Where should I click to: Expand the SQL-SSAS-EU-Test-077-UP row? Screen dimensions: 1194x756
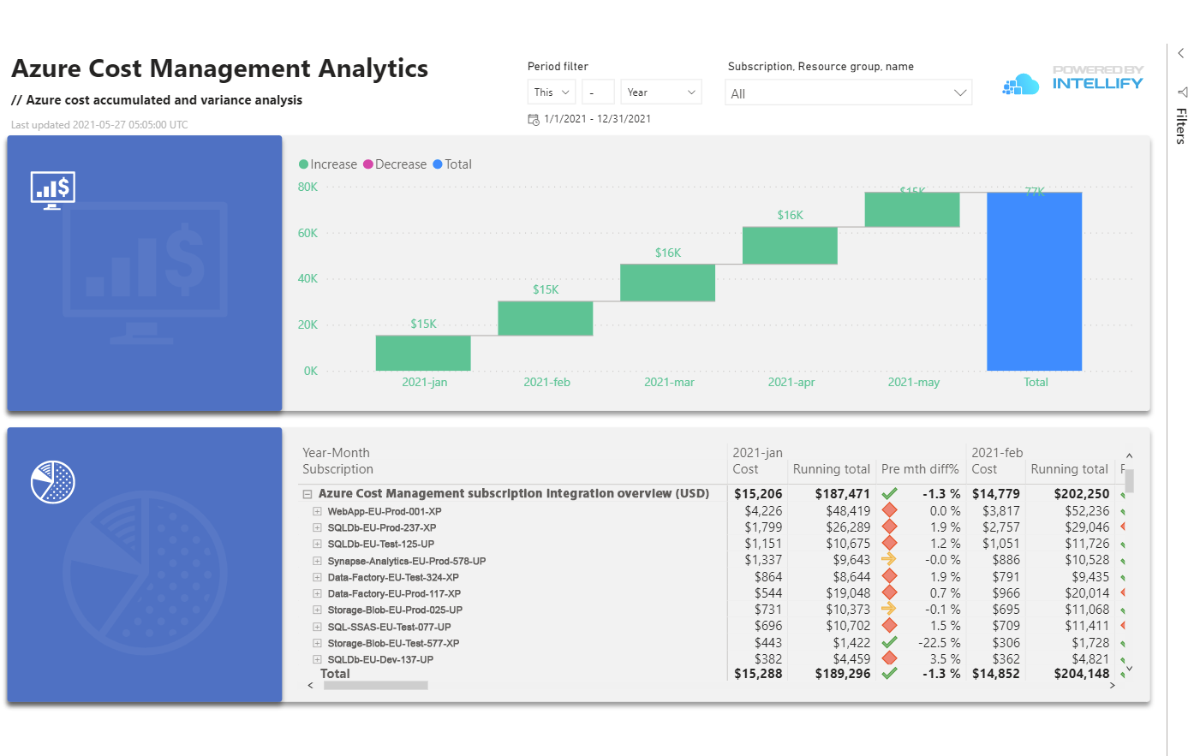(x=317, y=627)
